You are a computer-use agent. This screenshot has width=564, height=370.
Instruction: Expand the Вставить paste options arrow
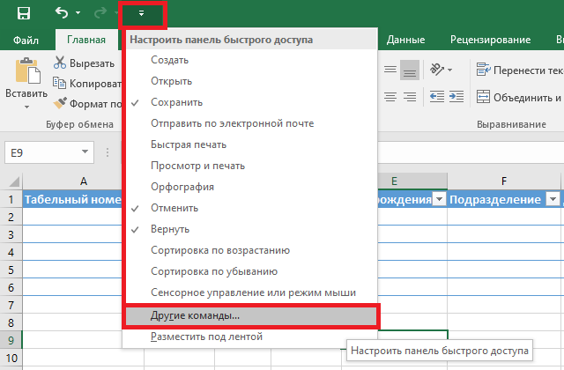(x=26, y=107)
